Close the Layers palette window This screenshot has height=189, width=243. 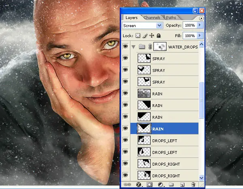[x=202, y=10]
